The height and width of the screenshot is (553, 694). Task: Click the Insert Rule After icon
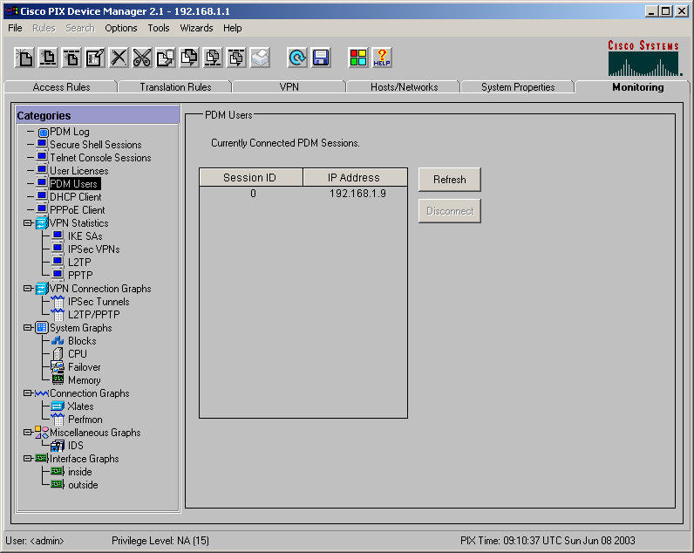71,58
